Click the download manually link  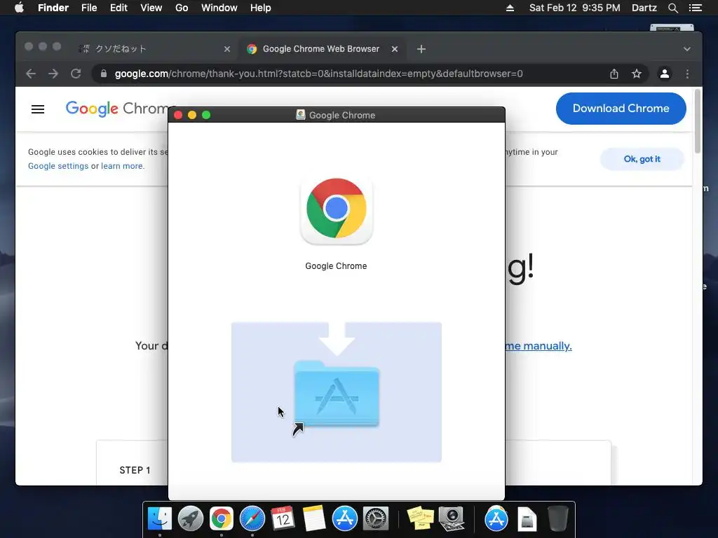click(538, 346)
